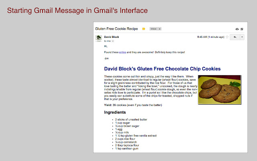Show details arrow next to 'to me'
This screenshot has width=257, height=161.
point(113,41)
